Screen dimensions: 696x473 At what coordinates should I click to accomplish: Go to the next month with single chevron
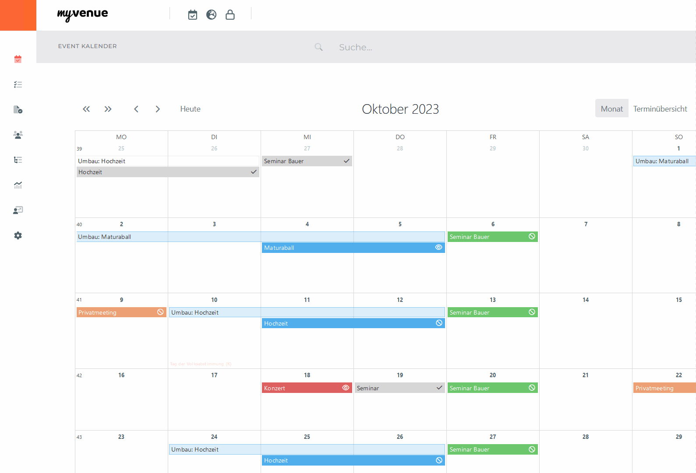tap(158, 109)
